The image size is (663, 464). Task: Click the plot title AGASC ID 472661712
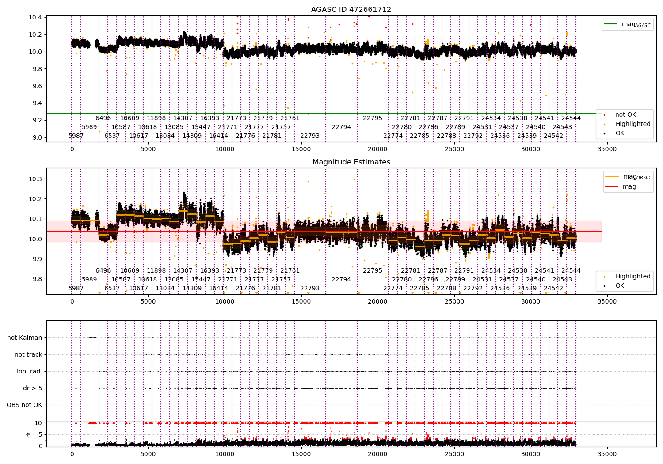pos(351,9)
